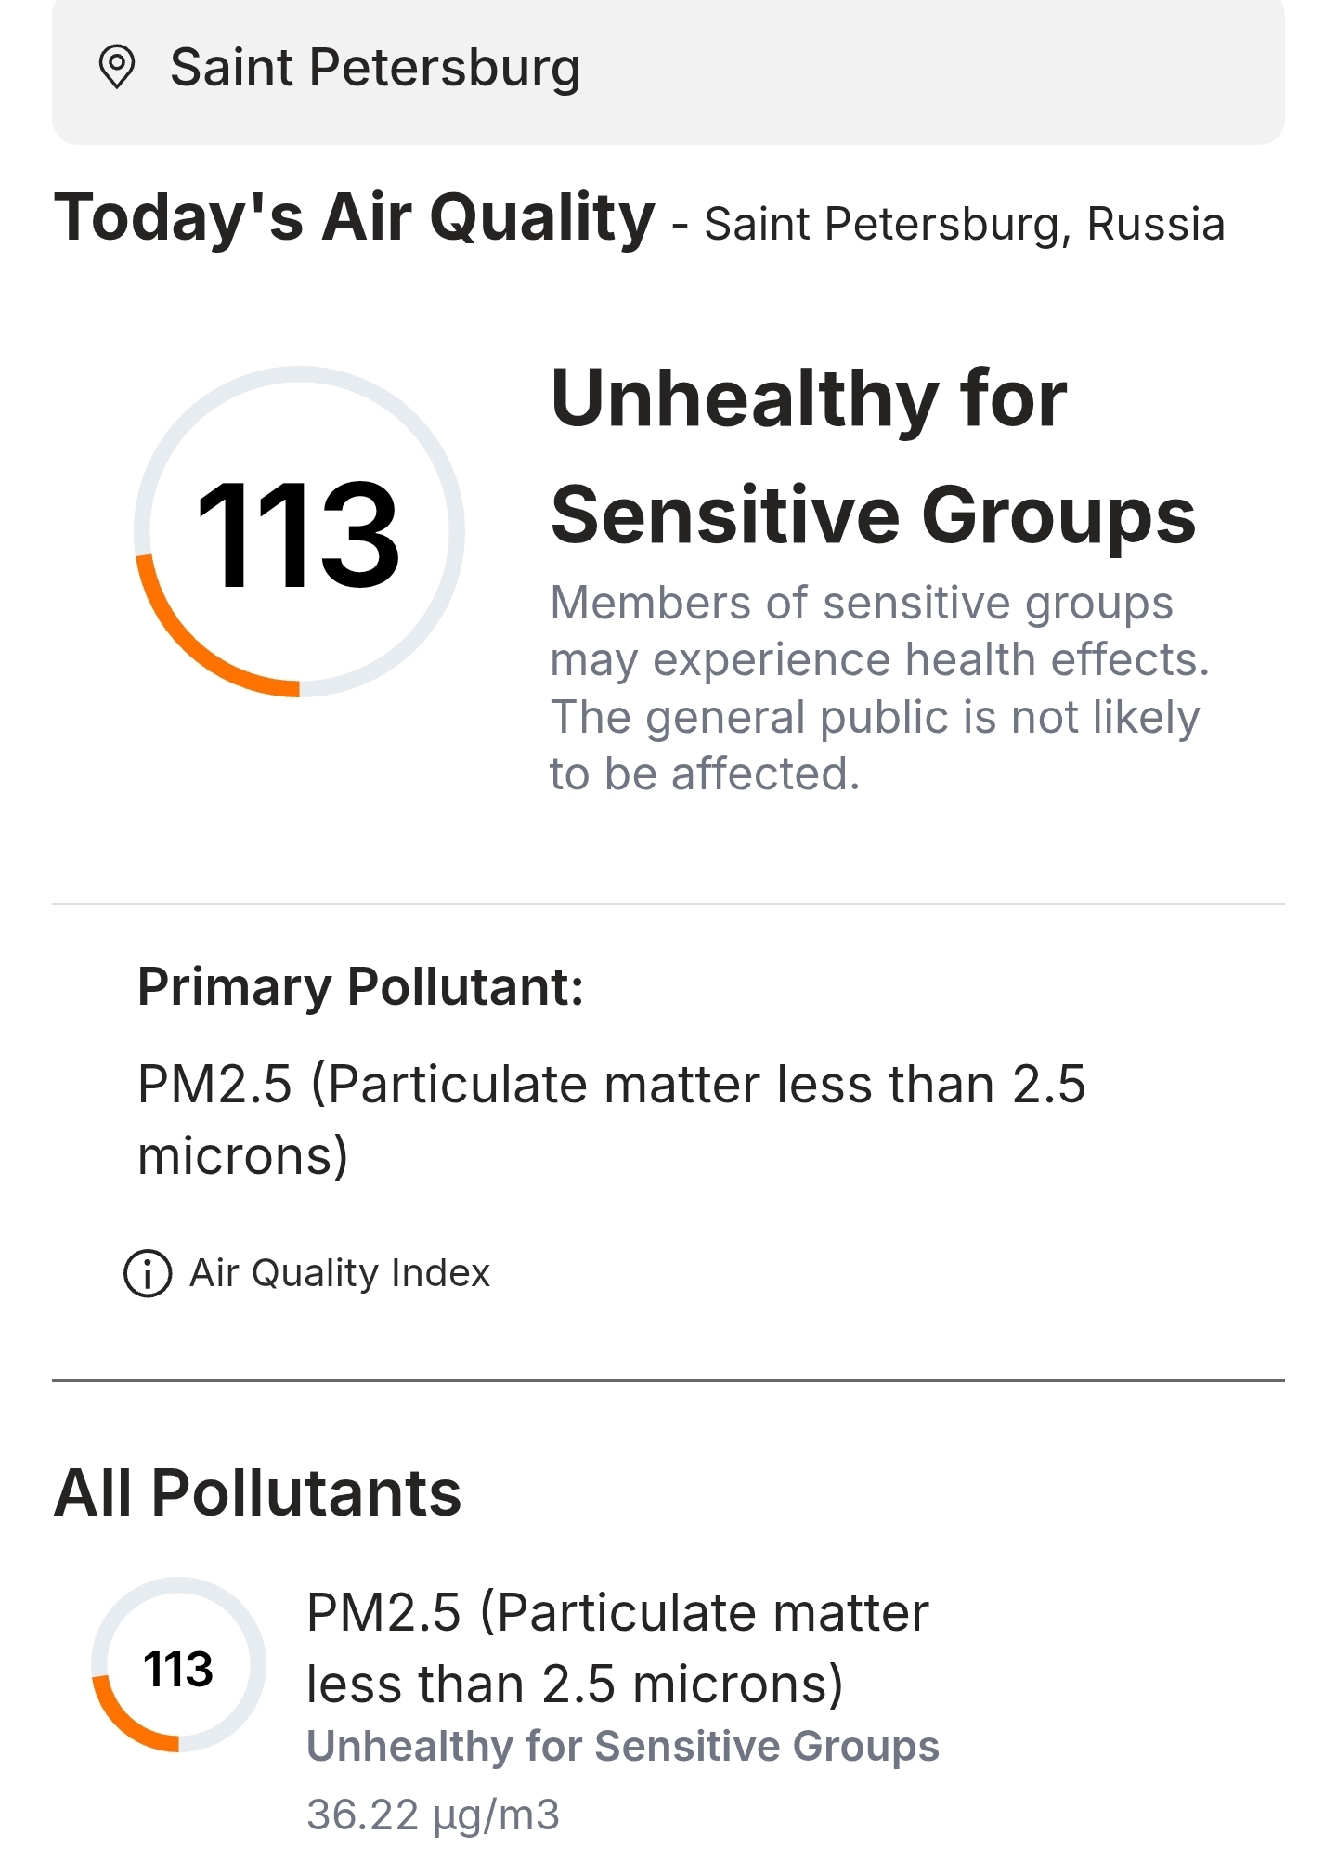Tap the location pin icon
Screen dimensions: 1337x1861
tap(117, 68)
